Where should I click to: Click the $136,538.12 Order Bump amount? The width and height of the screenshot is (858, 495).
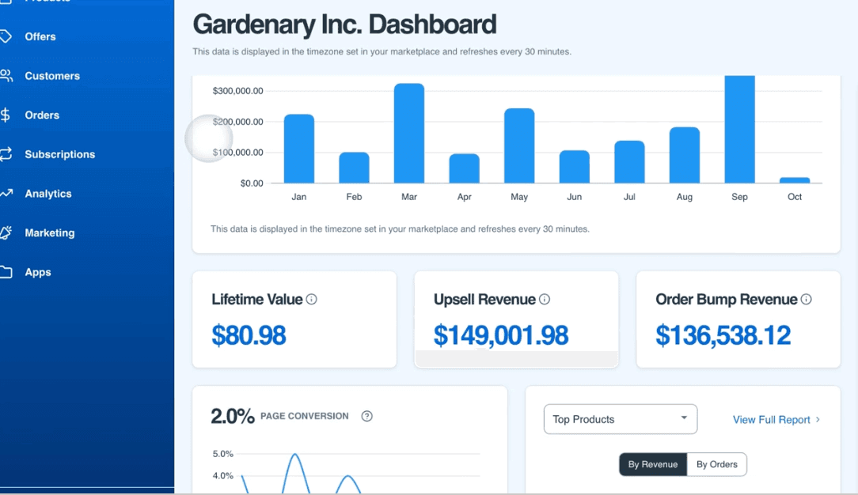[x=723, y=335]
